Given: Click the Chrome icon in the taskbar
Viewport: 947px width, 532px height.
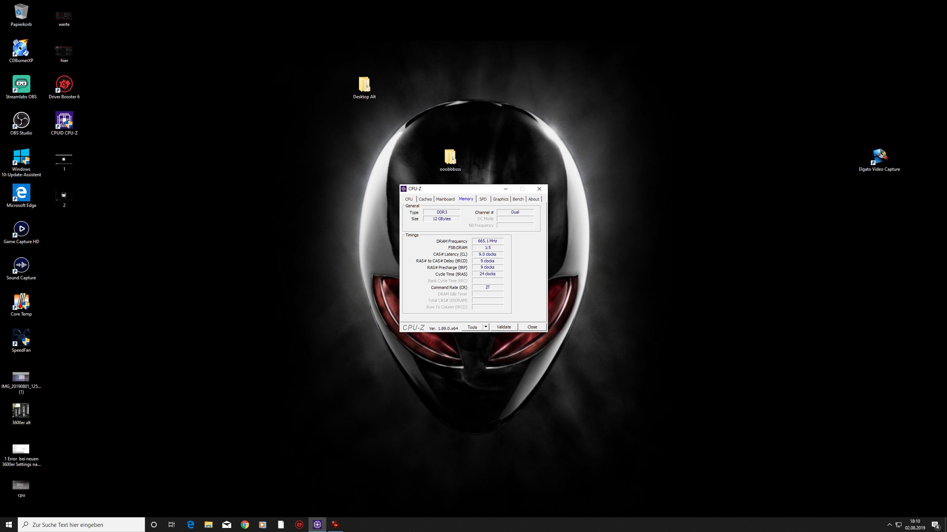Looking at the screenshot, I should pos(245,525).
